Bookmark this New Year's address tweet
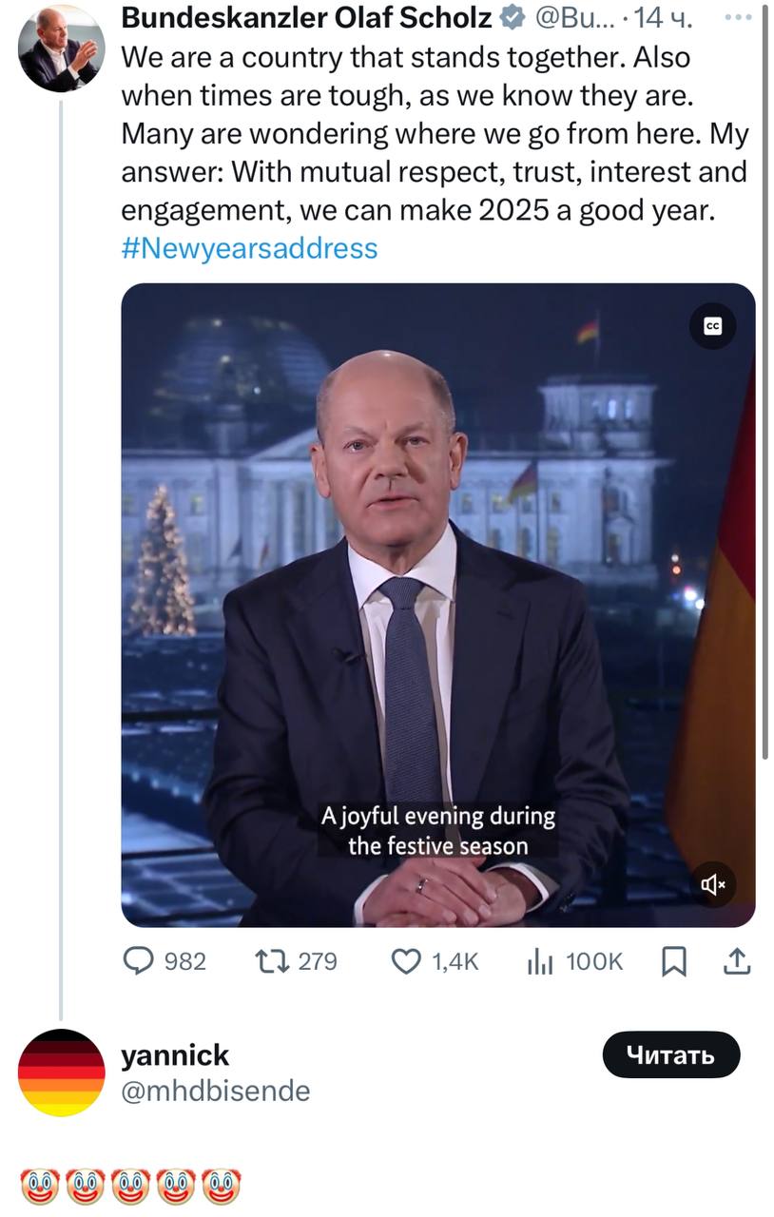 673,962
